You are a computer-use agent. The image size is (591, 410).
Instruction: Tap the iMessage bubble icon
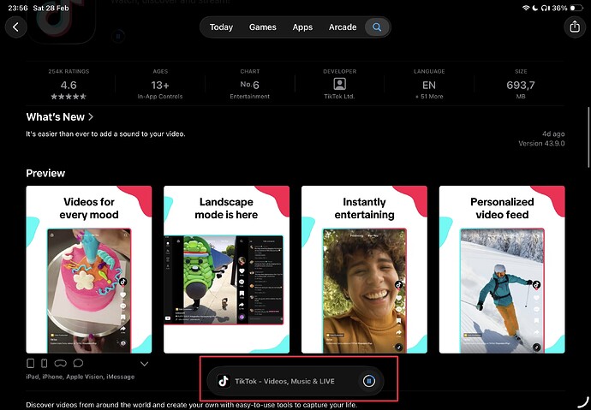coord(78,363)
